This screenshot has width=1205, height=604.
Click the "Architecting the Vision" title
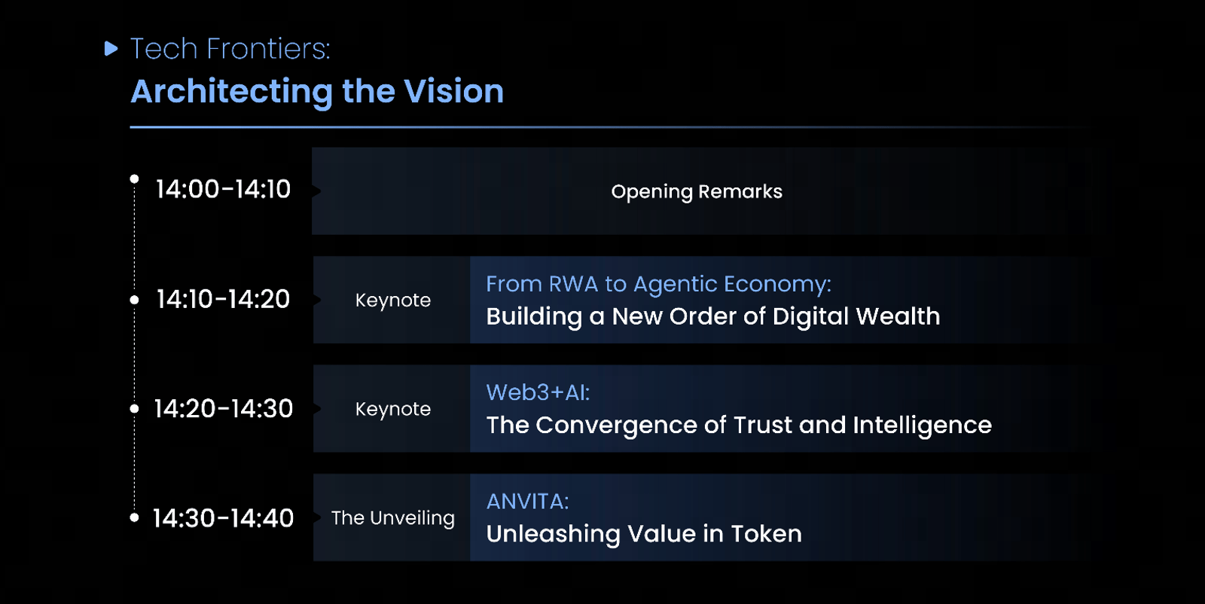tap(317, 91)
